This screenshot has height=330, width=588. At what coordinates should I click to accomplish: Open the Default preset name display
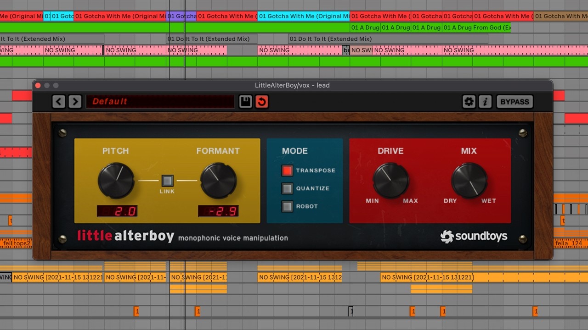160,102
